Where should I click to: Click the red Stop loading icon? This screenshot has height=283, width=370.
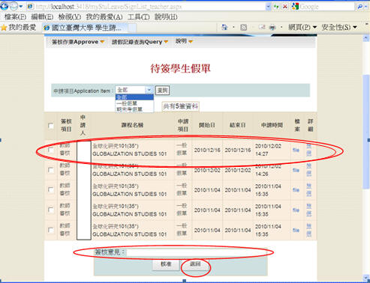[284, 7]
